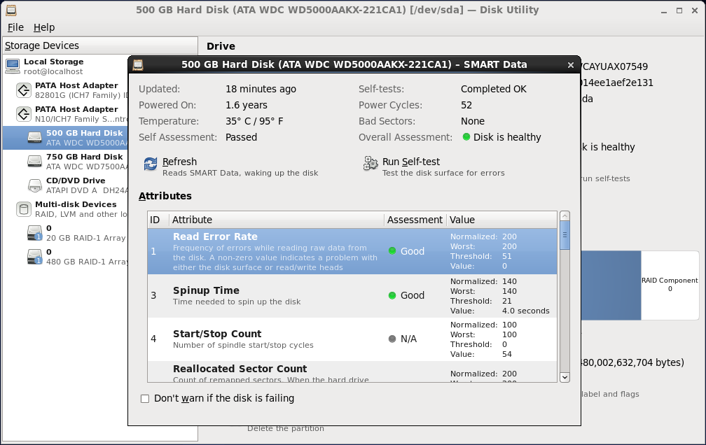Select the N10/ICH7 PATA Host Adapter icon
706x445 pixels.
[23, 114]
